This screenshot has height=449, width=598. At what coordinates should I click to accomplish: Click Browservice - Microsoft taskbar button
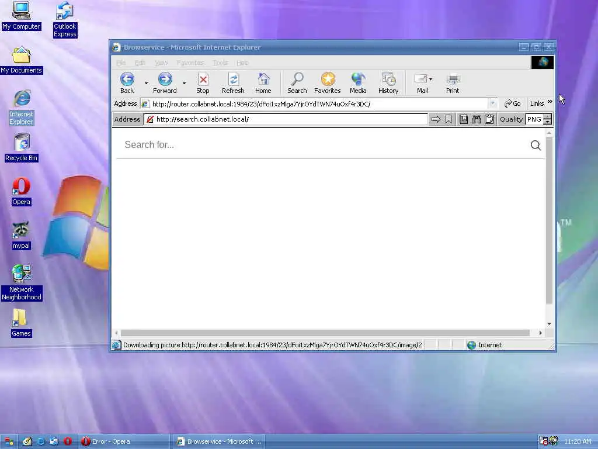point(219,441)
